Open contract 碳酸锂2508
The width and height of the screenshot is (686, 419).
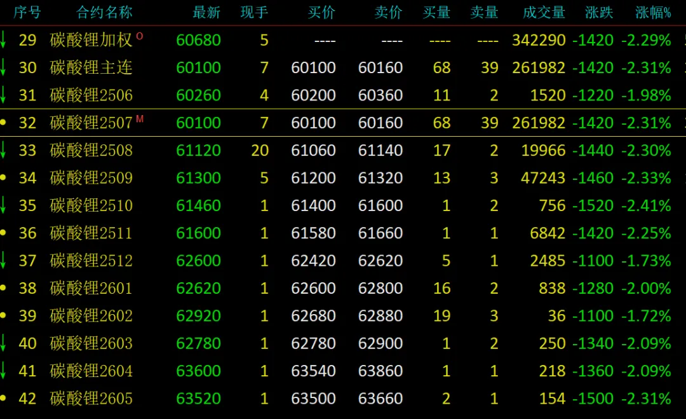[x=91, y=150]
